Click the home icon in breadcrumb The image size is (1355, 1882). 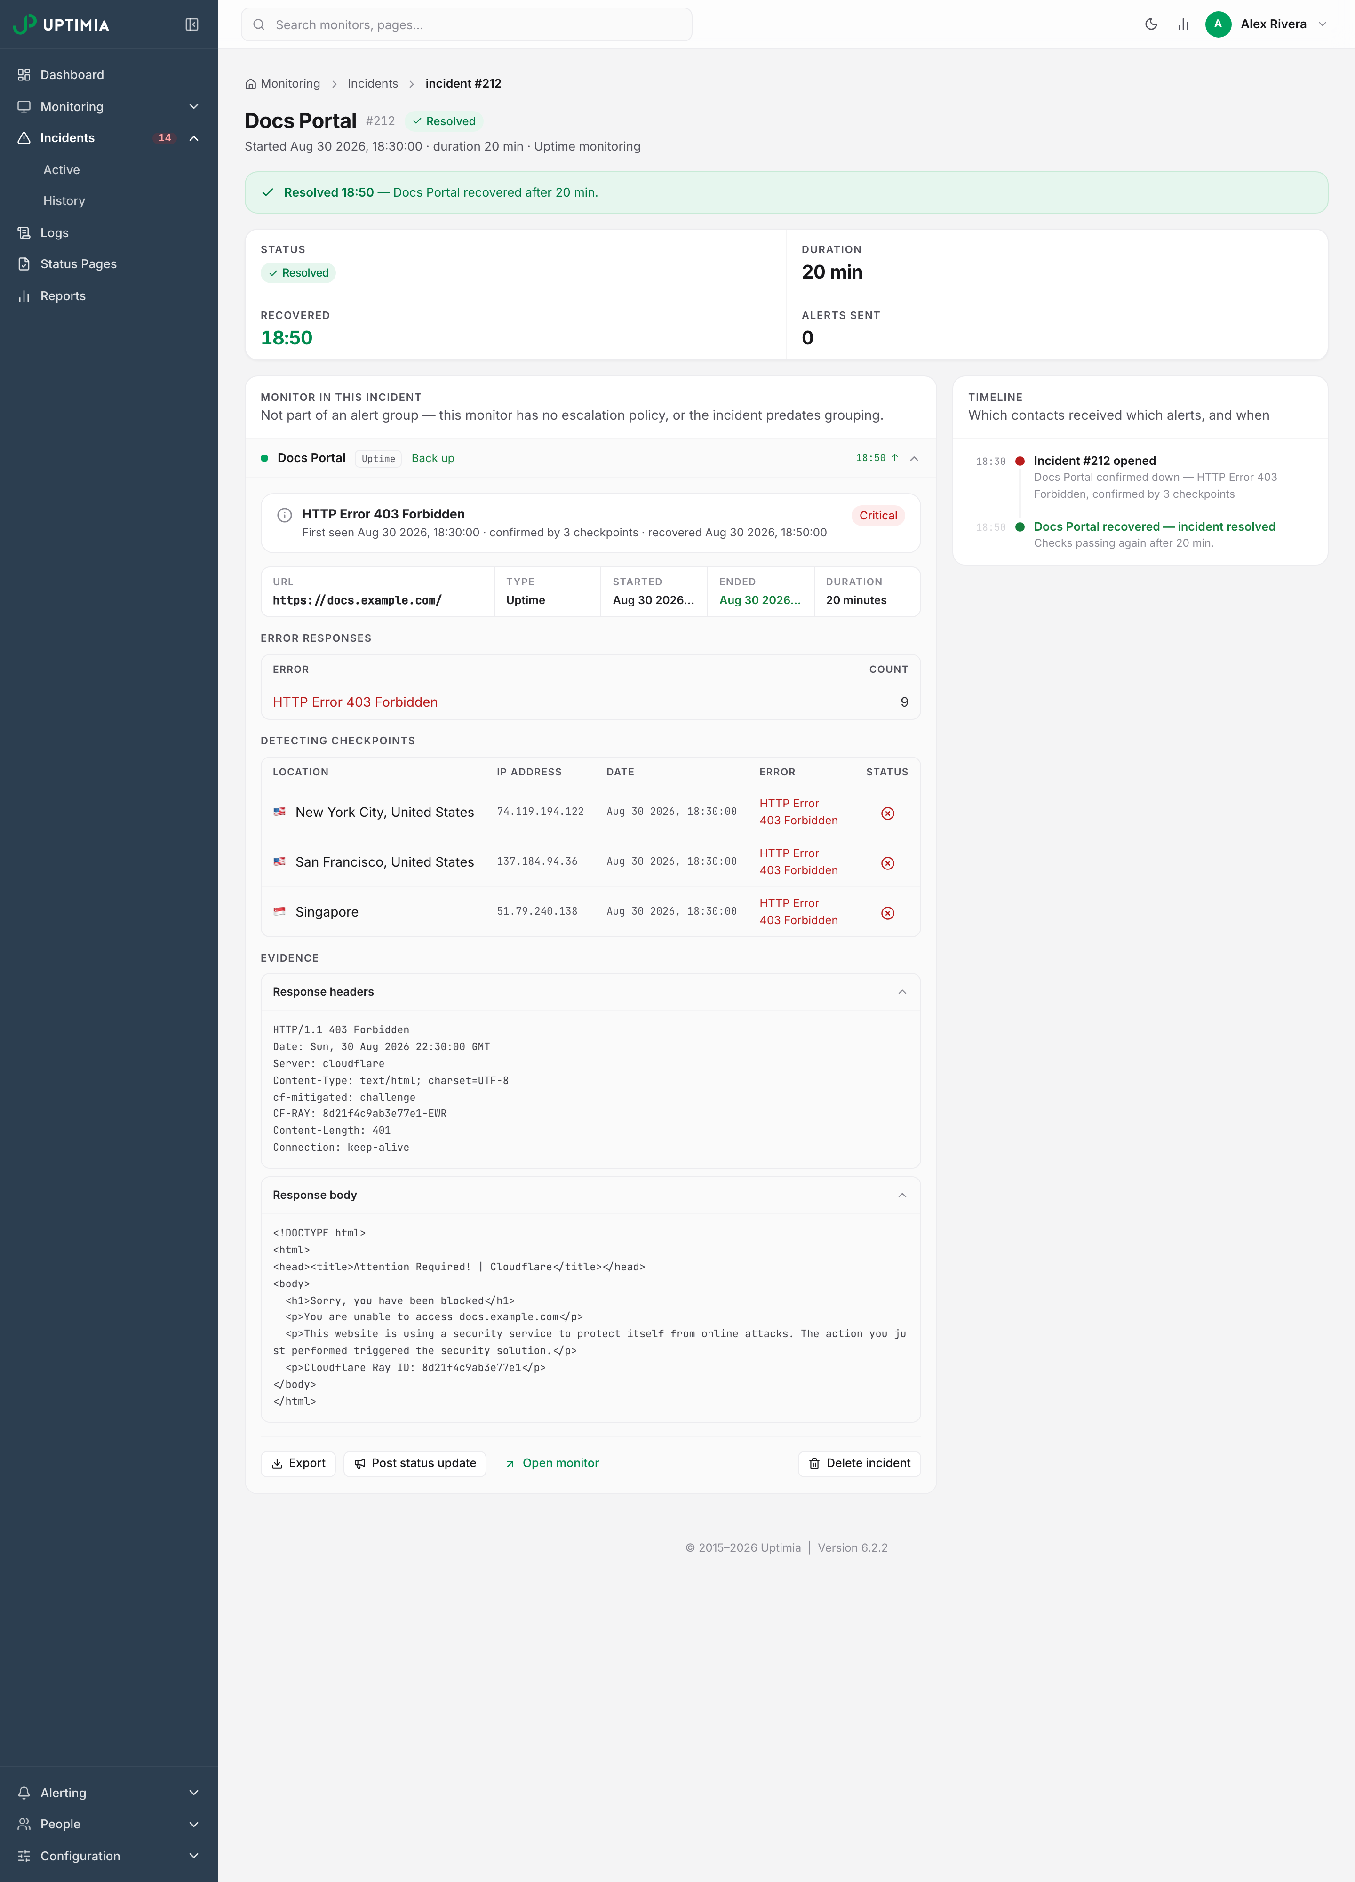point(251,84)
